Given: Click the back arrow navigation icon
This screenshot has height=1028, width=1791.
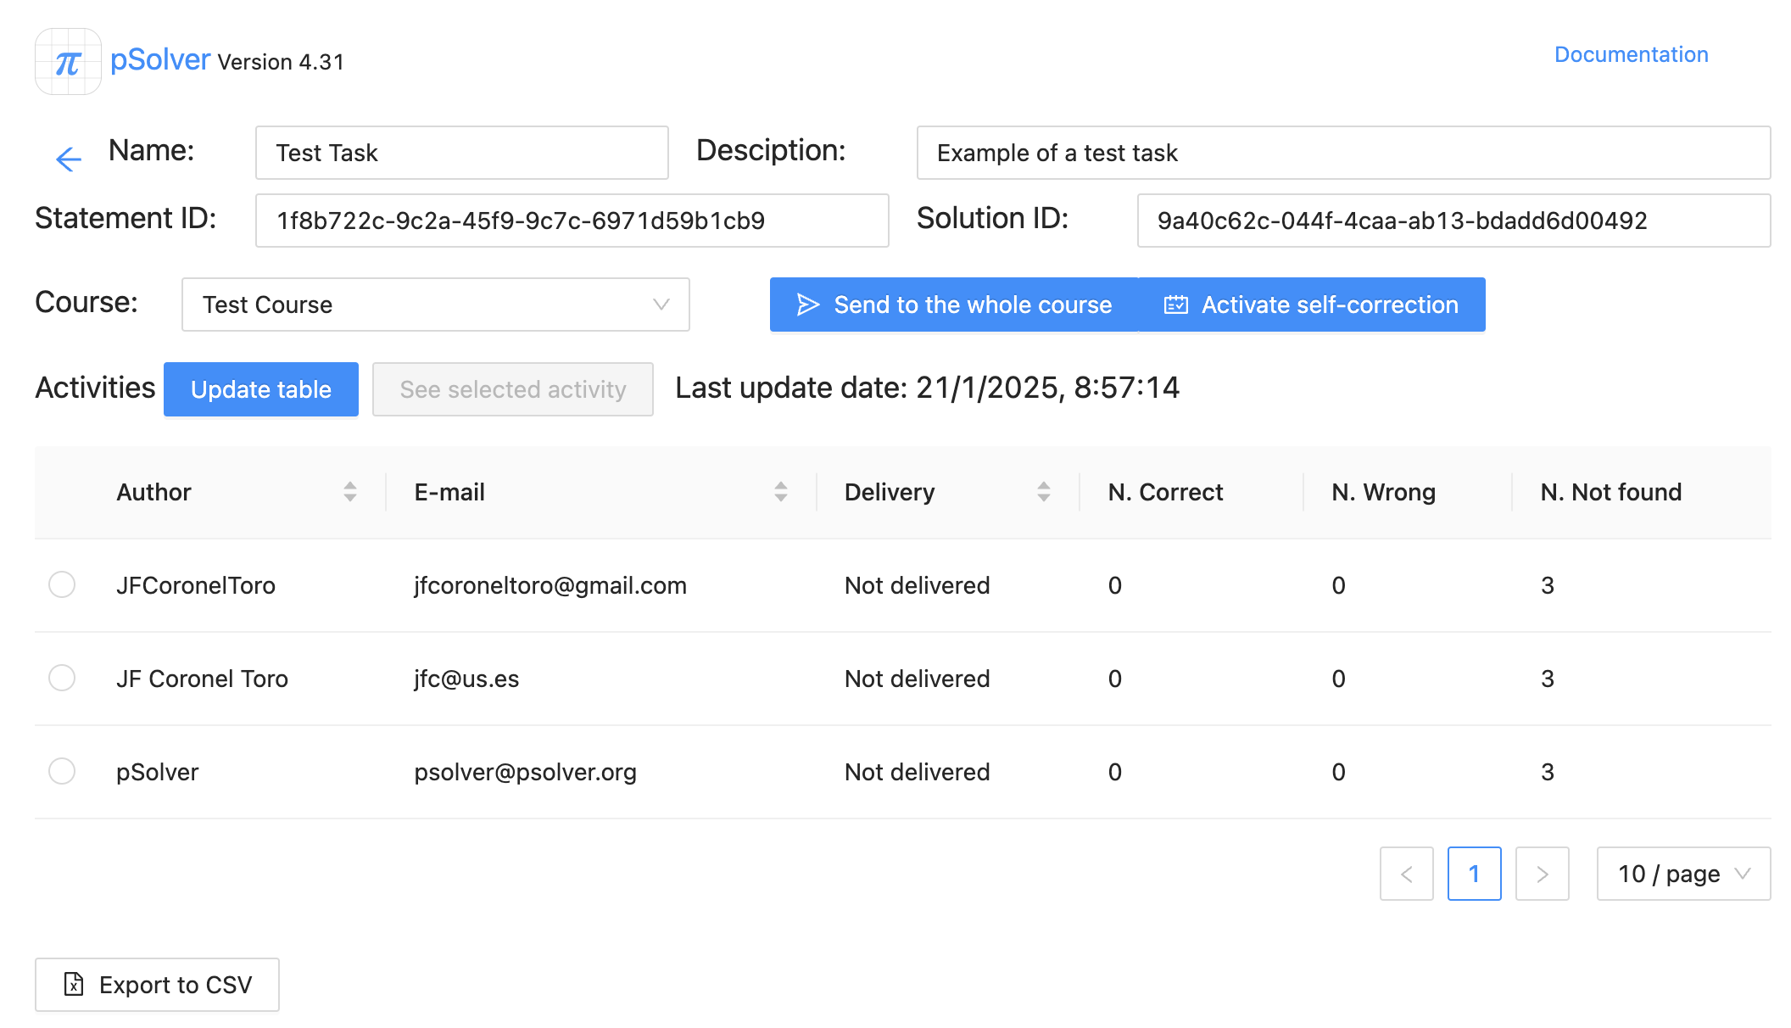Looking at the screenshot, I should click(x=68, y=159).
